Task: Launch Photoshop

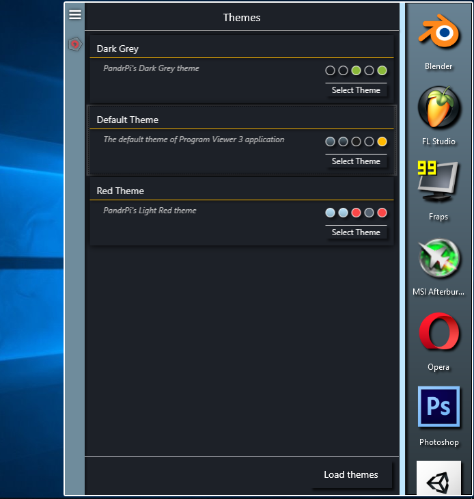Action: 438,407
